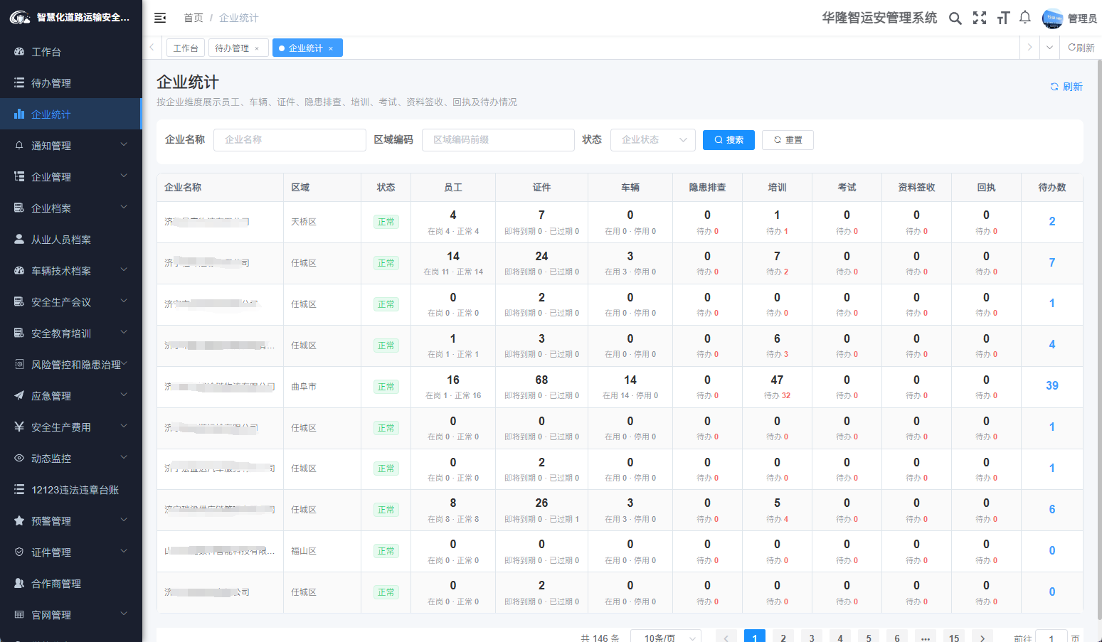Select 企业统计 in the sidebar
The width and height of the screenshot is (1102, 642).
[x=71, y=114]
